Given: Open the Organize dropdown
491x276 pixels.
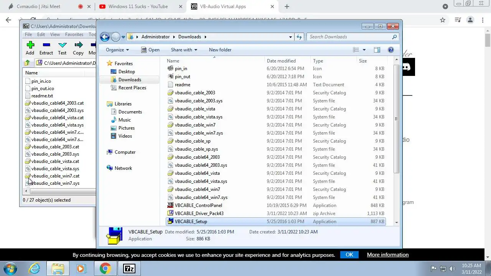Looking at the screenshot, I should coord(117,50).
